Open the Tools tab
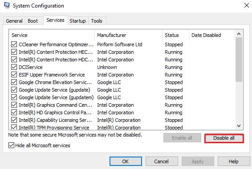 [x=97, y=21]
